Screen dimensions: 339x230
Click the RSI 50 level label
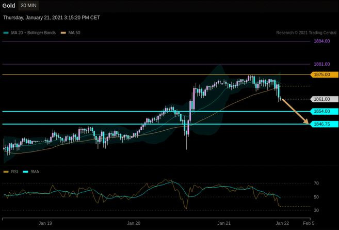coord(316,197)
